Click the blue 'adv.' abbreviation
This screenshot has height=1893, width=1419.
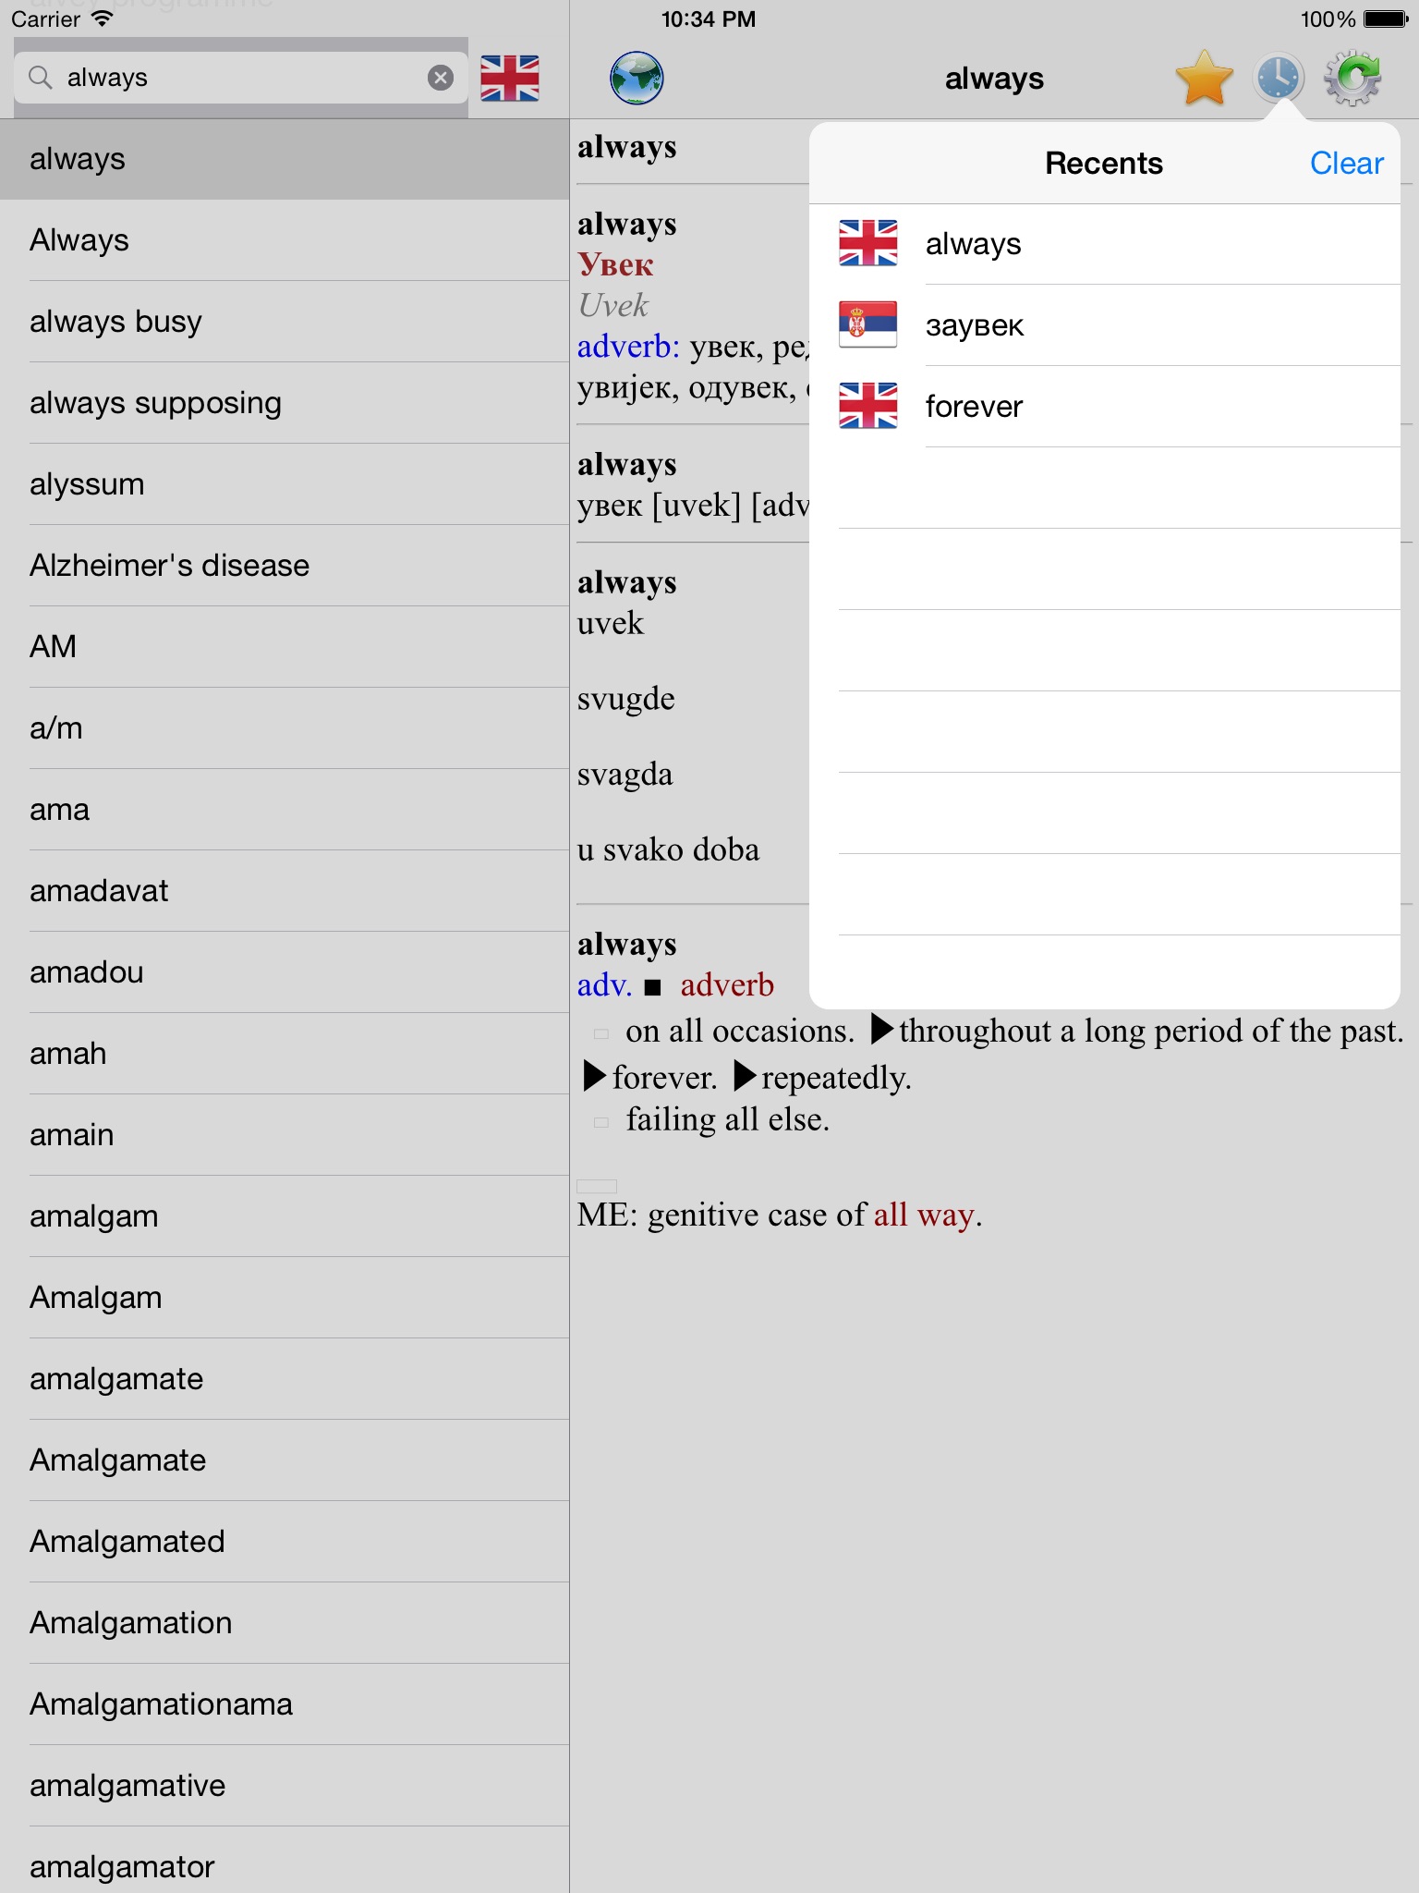pyautogui.click(x=604, y=985)
